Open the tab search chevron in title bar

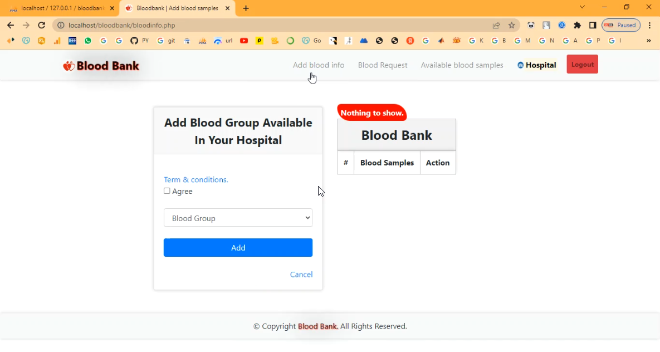pyautogui.click(x=582, y=7)
